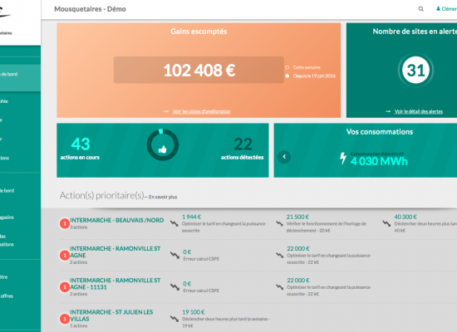The image size is (457, 332).
Task: Select the 'Depuis le 19 juin 2016' radio option
Action: tap(287, 76)
